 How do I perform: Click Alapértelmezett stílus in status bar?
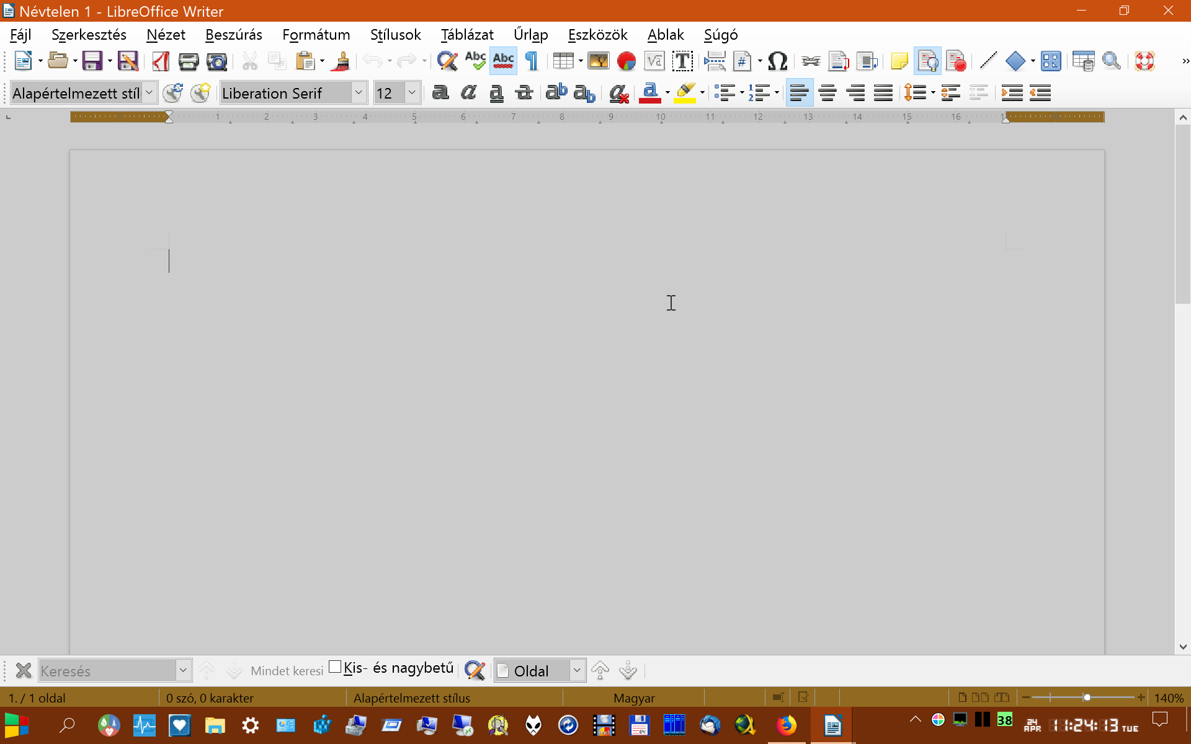coord(412,698)
